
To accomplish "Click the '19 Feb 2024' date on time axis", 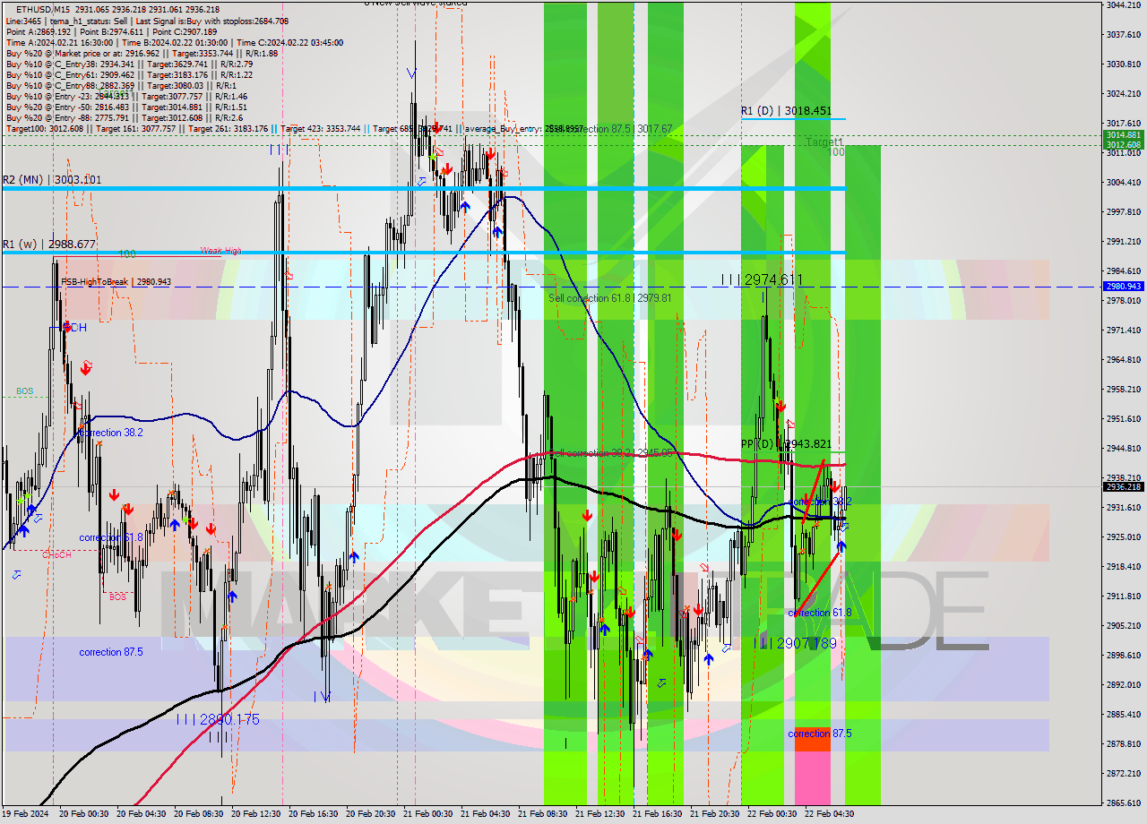I will [24, 814].
